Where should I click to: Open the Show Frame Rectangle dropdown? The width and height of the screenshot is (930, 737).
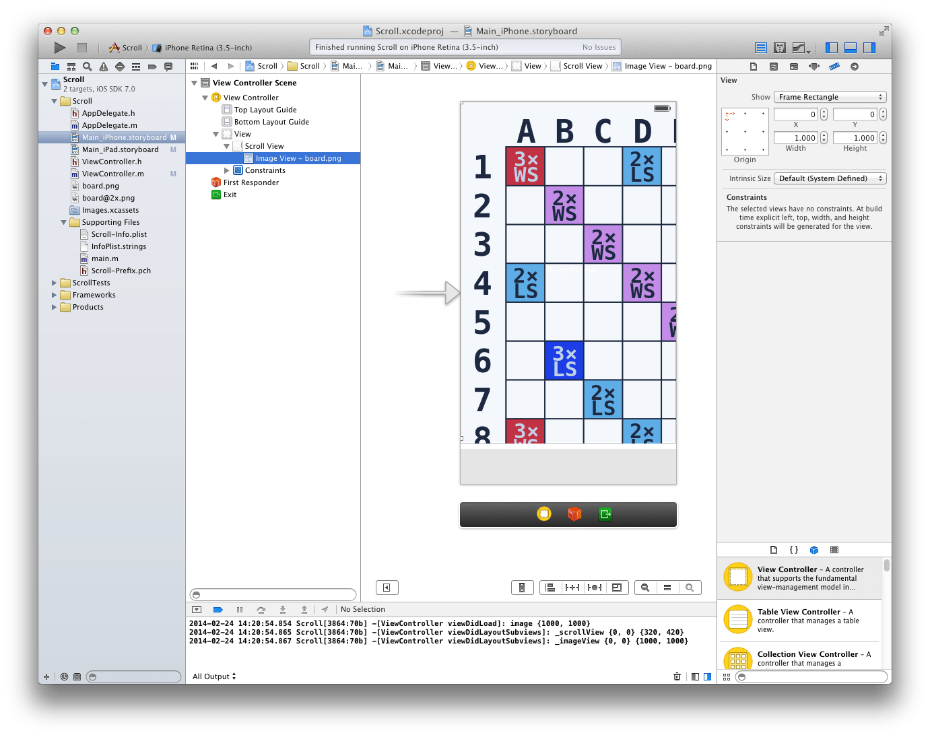point(830,96)
